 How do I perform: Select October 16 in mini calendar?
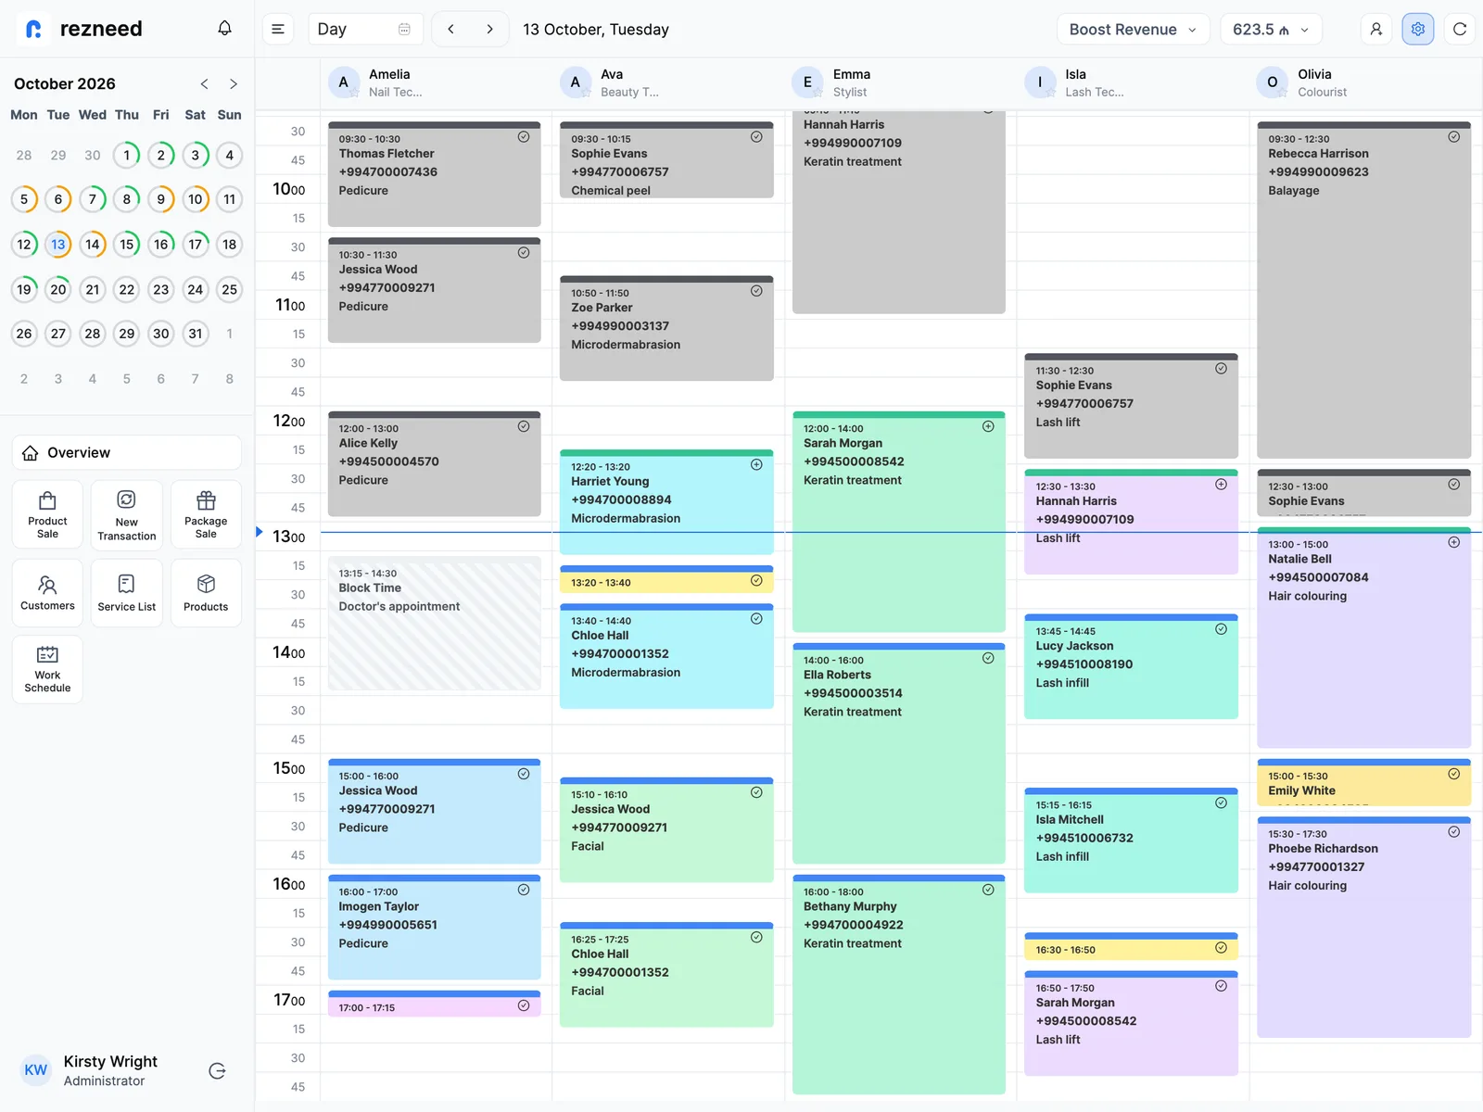tap(161, 245)
